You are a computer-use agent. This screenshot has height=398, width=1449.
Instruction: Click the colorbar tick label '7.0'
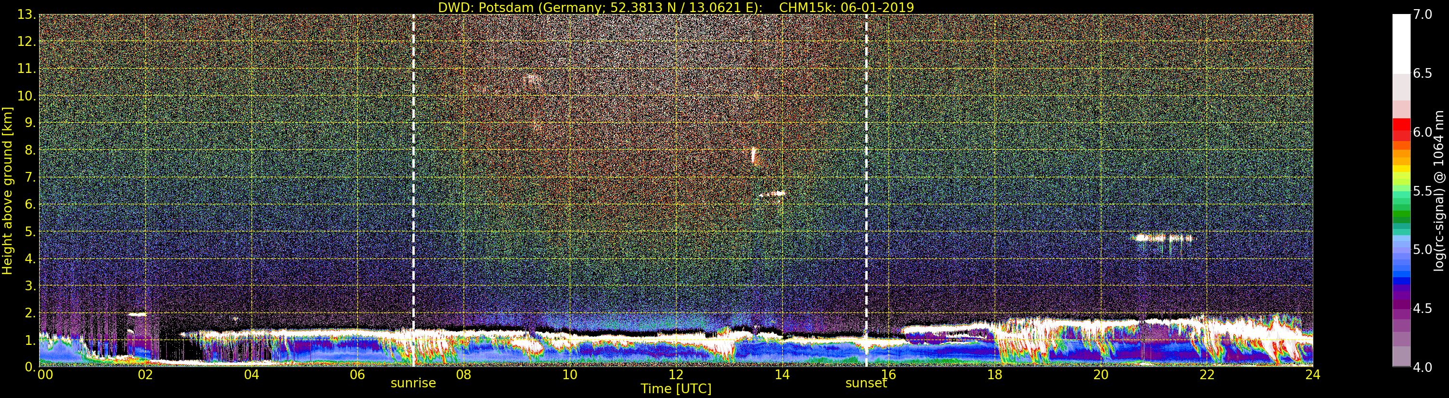click(x=1422, y=14)
